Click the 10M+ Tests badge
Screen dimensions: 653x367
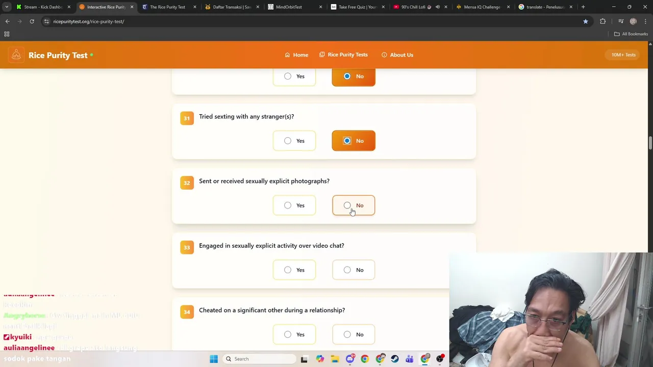(x=623, y=55)
